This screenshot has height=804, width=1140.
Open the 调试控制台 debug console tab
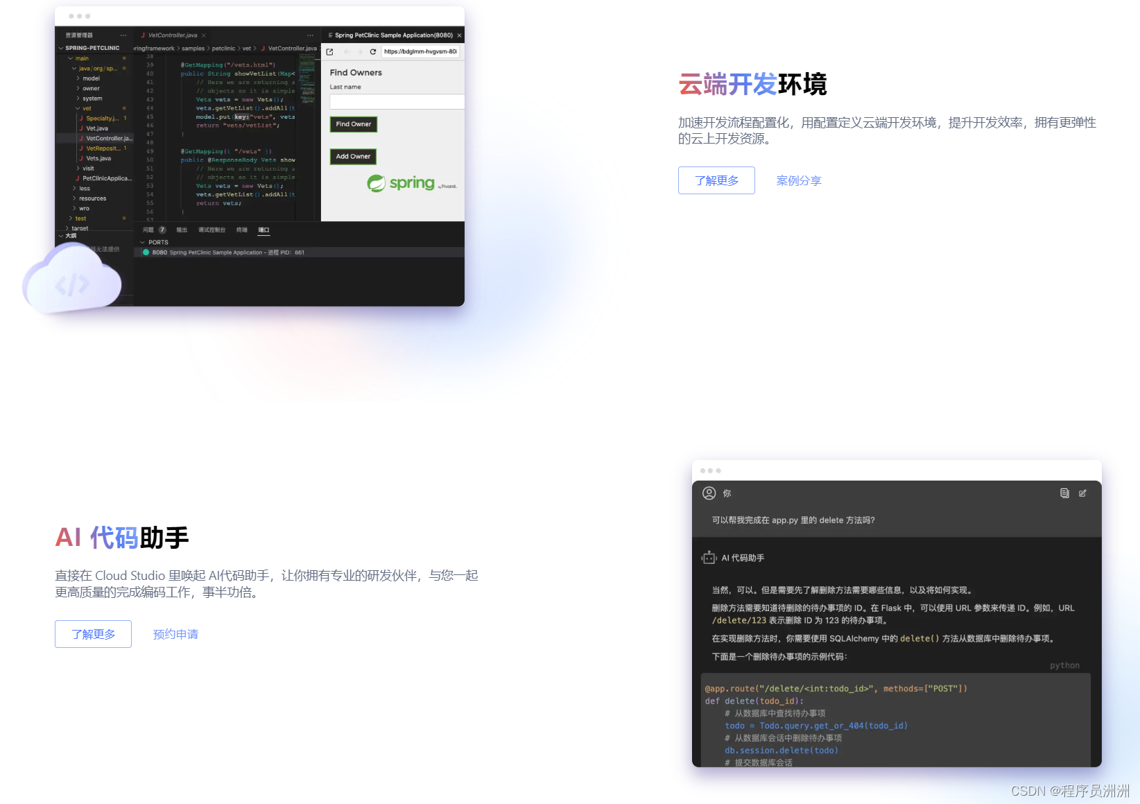(211, 230)
